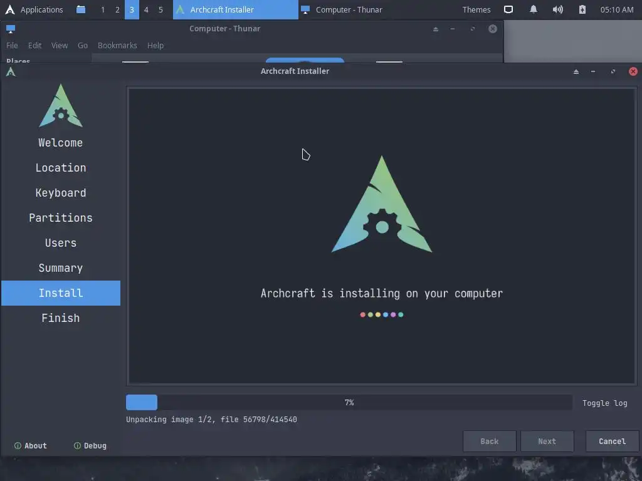Screen dimensions: 642x481
Task: Minimize the Archcraft Installer window
Action: (x=593, y=71)
